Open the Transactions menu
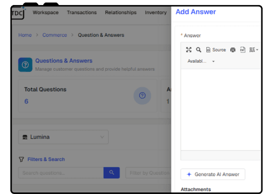Screen dimensions: 273x194 [x=82, y=13]
